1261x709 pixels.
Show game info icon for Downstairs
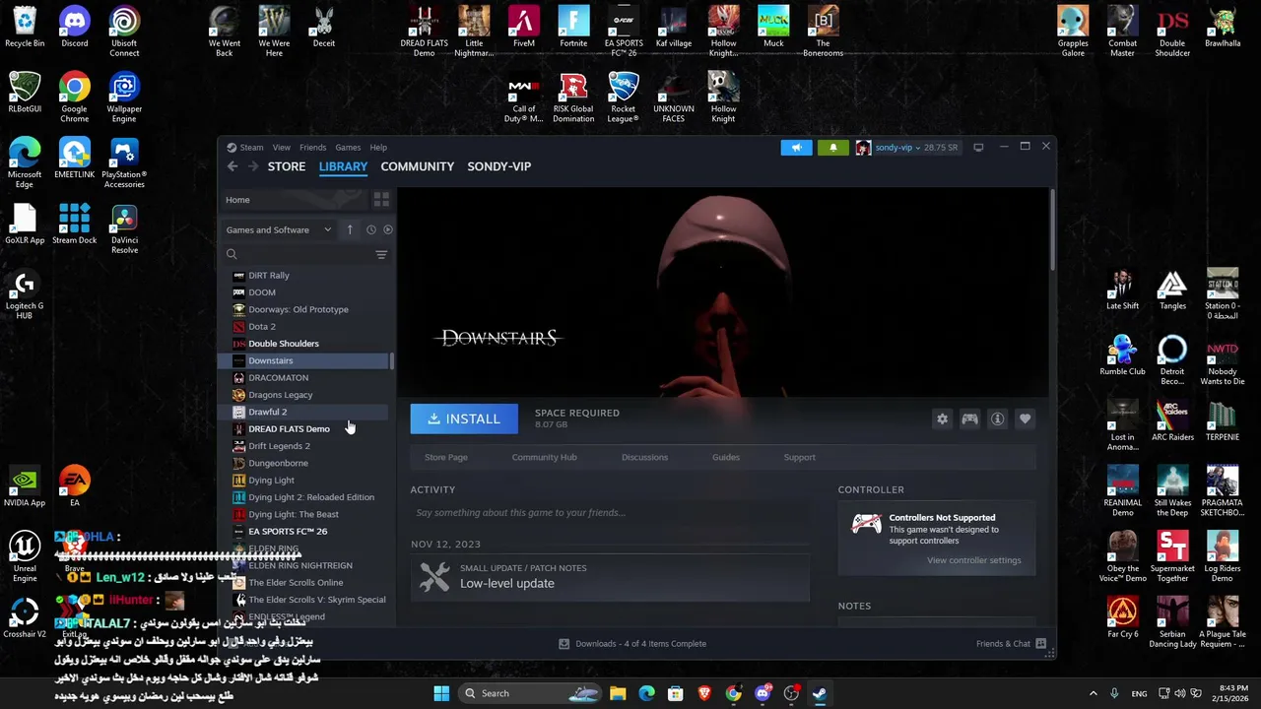[997, 419]
